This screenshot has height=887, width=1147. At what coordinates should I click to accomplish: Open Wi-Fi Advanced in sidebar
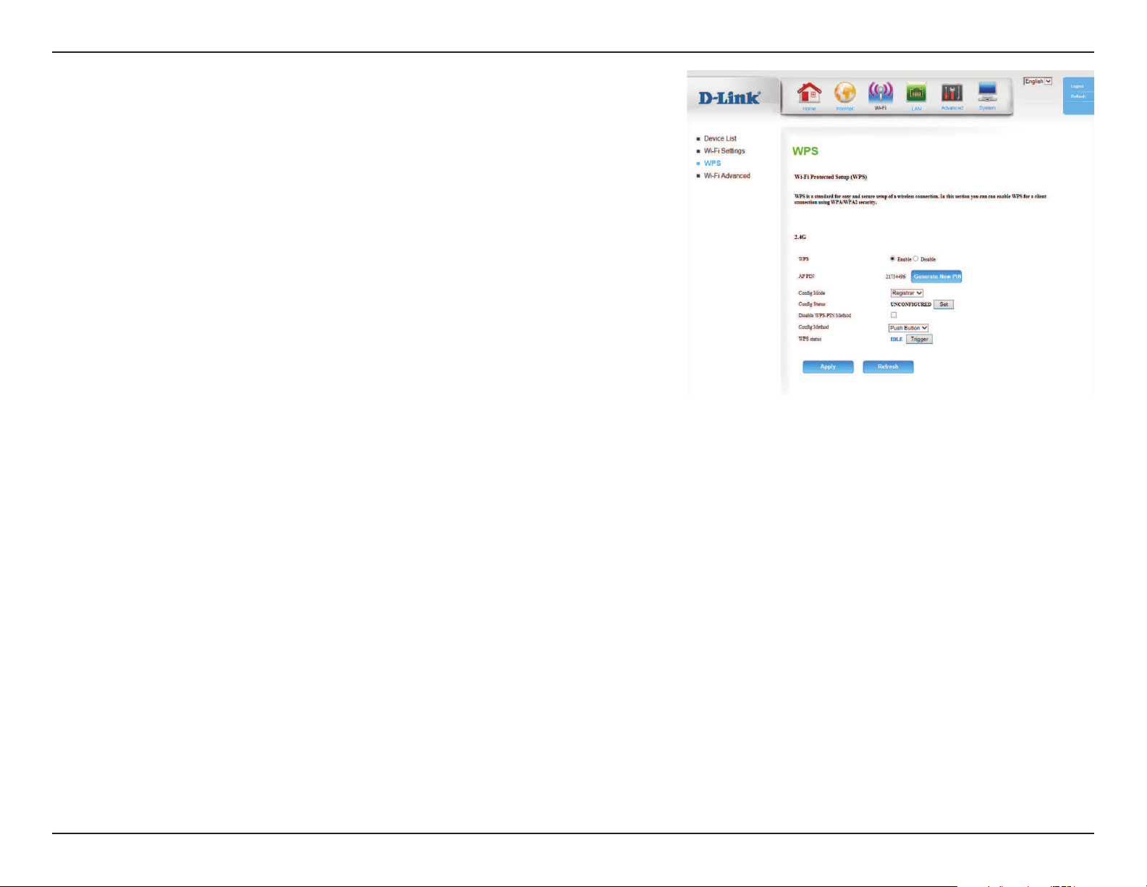pos(727,175)
